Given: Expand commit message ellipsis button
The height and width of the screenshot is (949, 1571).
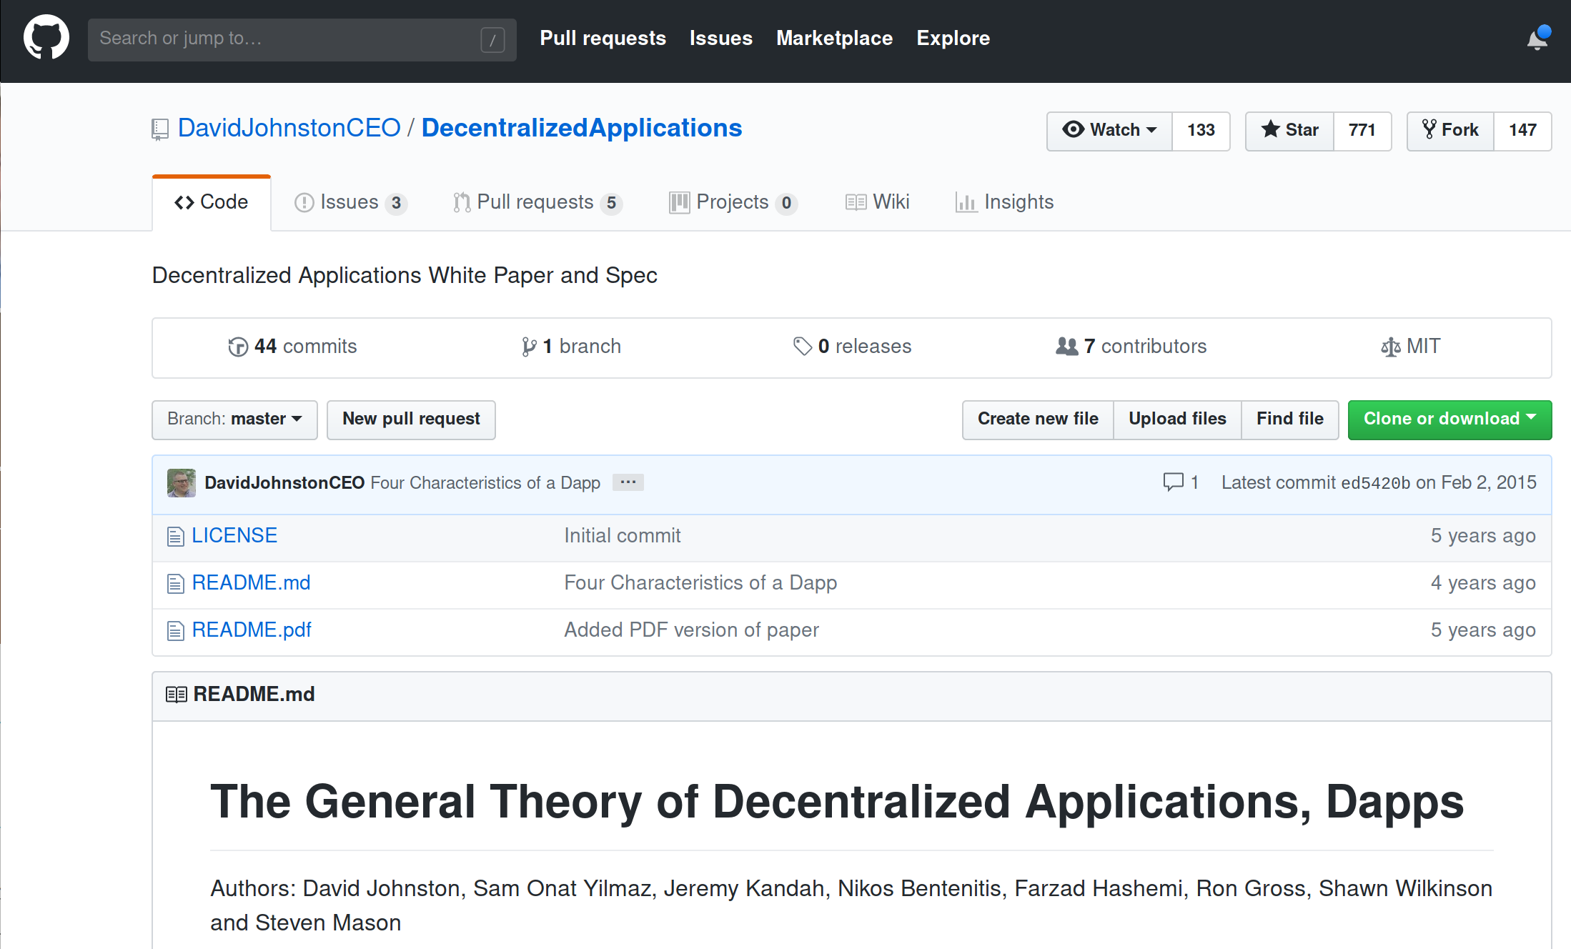Looking at the screenshot, I should point(628,482).
